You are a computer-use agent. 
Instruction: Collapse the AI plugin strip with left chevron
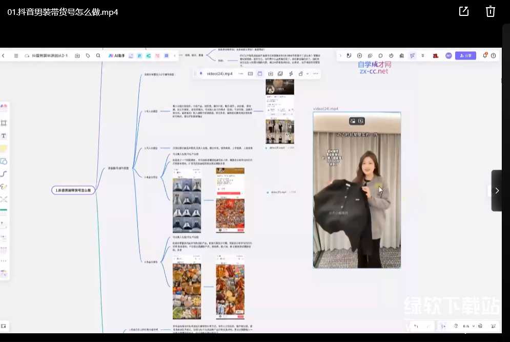175,55
